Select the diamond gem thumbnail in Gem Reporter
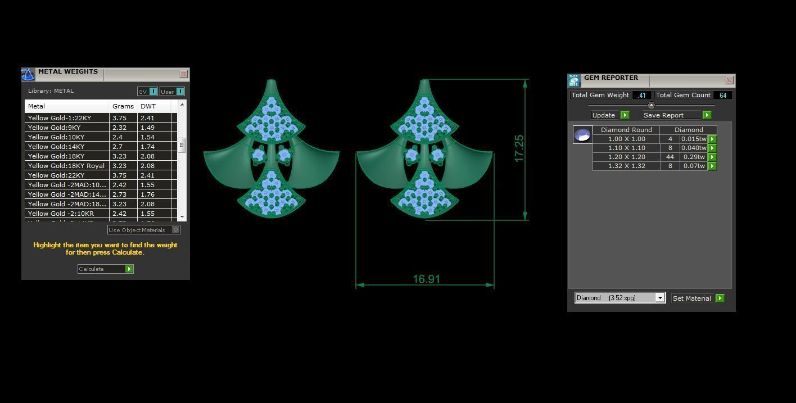Screen dimensions: 796x403 pos(582,135)
